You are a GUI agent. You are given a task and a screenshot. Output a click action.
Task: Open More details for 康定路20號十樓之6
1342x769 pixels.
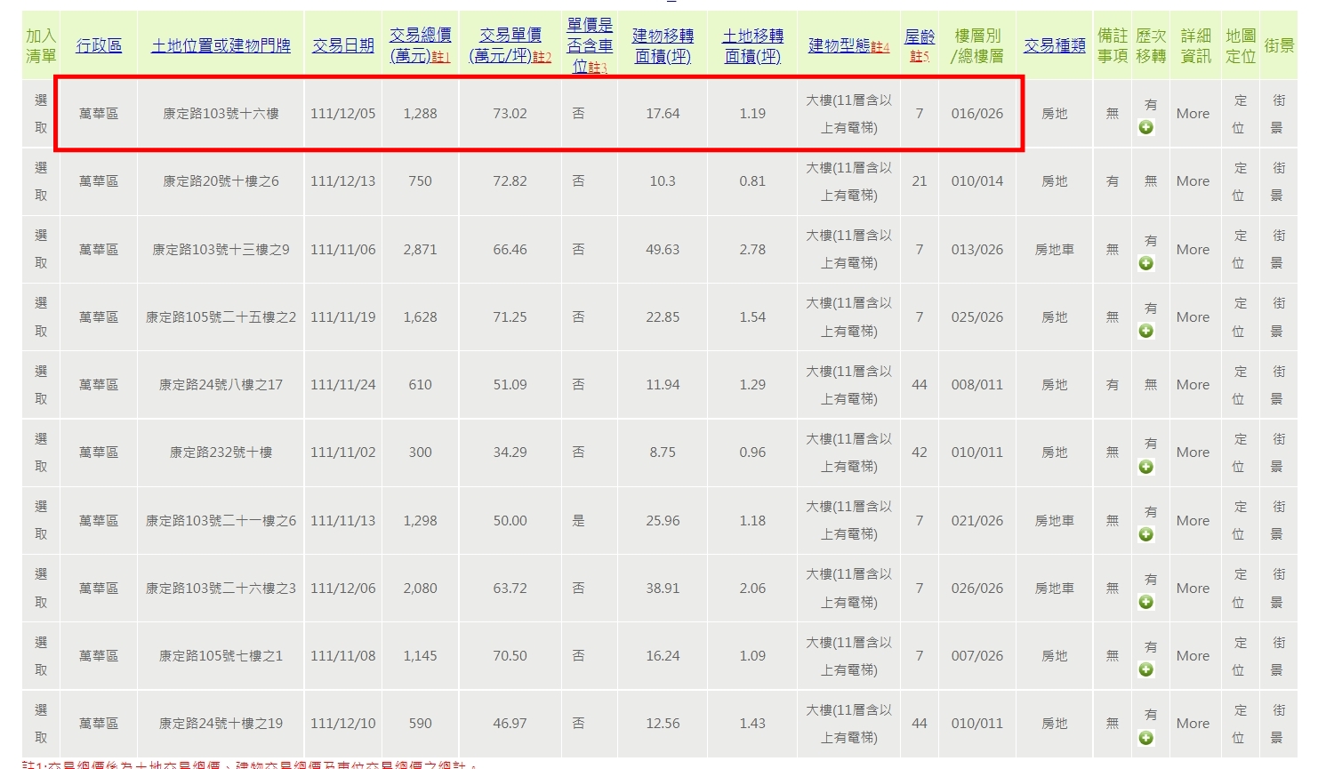[x=1193, y=181]
